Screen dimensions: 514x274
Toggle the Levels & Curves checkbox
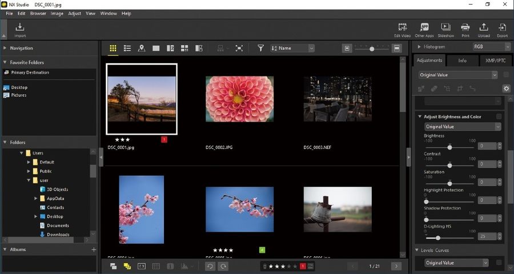499,263
